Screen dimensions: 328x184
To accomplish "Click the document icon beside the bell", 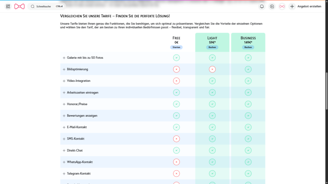I will click(272, 6).
